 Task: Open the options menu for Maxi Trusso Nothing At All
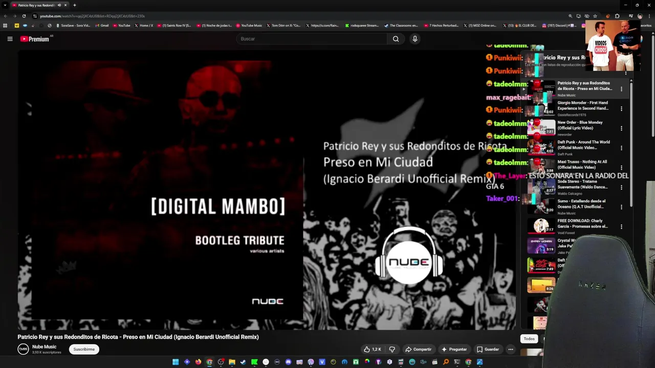[621, 168]
